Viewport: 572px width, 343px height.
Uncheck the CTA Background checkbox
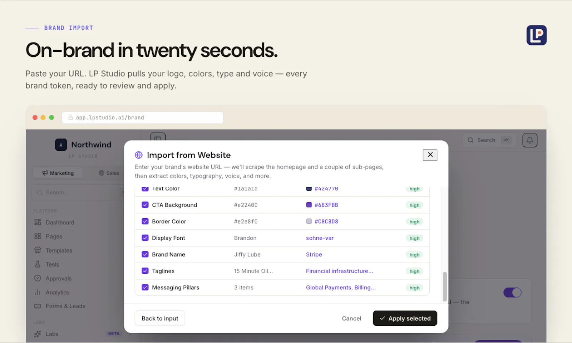145,205
